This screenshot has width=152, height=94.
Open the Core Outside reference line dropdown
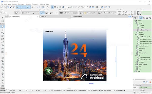66,13
